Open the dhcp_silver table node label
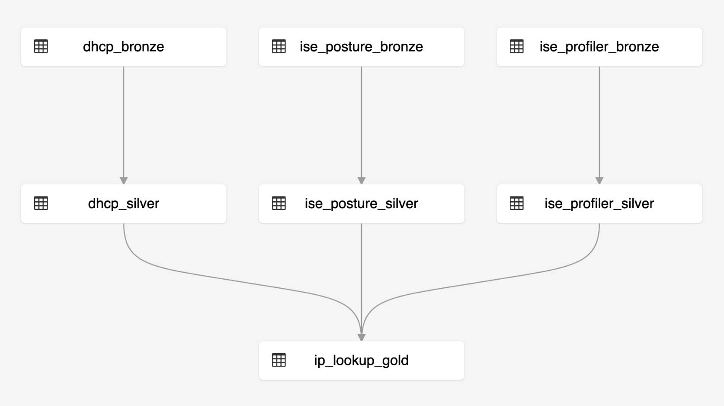Image resolution: width=724 pixels, height=406 pixels. click(x=123, y=203)
